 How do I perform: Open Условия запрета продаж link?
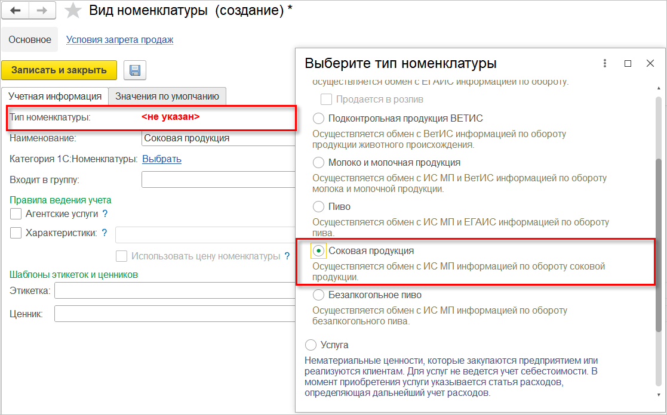pyautogui.click(x=119, y=39)
